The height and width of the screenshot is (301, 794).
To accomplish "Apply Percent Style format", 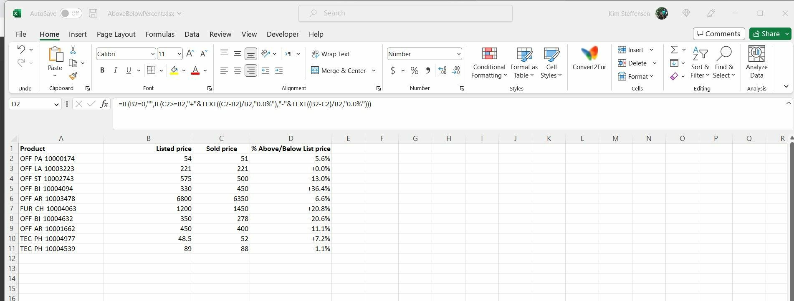I will pyautogui.click(x=414, y=70).
